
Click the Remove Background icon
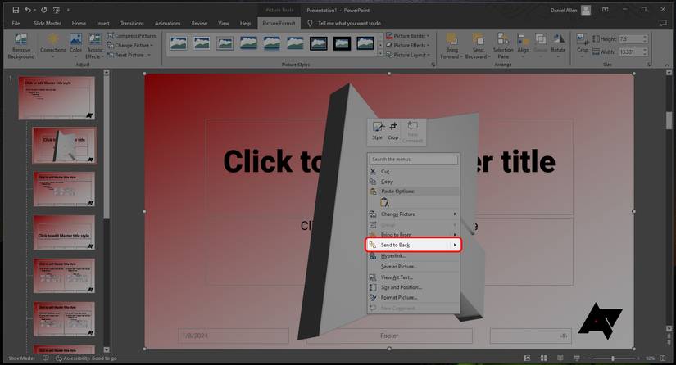pos(21,43)
